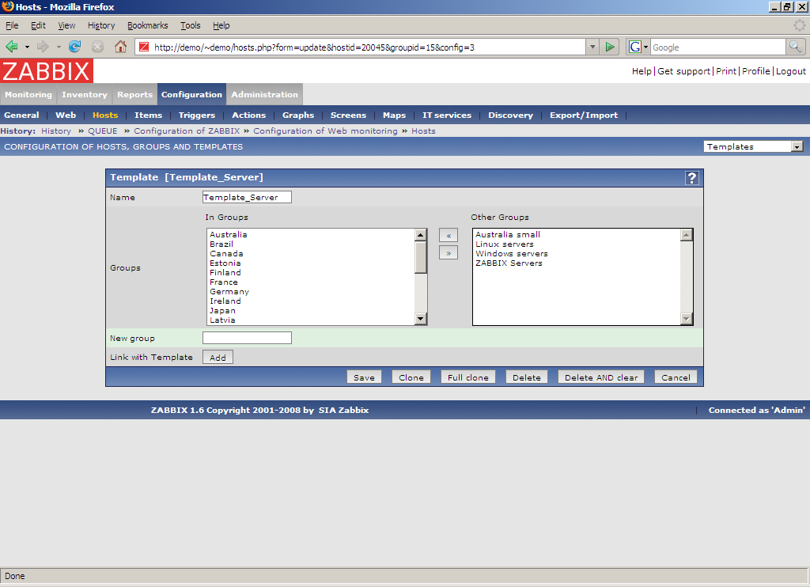Image resolution: width=810 pixels, height=587 pixels.
Task: Open the Templates selection dropdown
Action: 754,147
